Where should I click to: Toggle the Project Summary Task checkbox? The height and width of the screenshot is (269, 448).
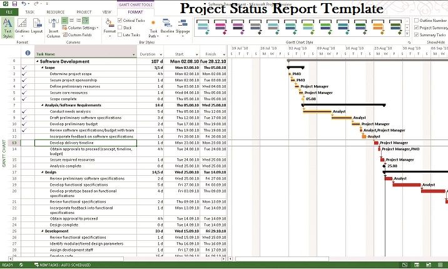(416, 28)
